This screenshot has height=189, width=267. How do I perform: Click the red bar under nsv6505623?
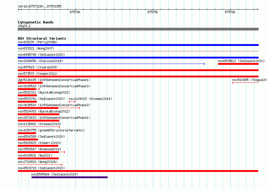coord(238,64)
